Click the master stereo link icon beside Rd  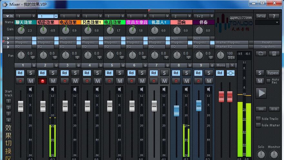(x=230, y=73)
